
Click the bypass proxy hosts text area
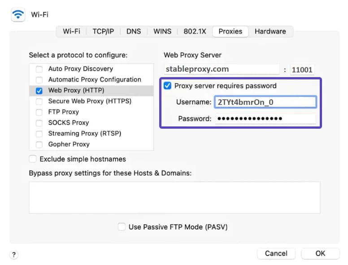click(174, 197)
